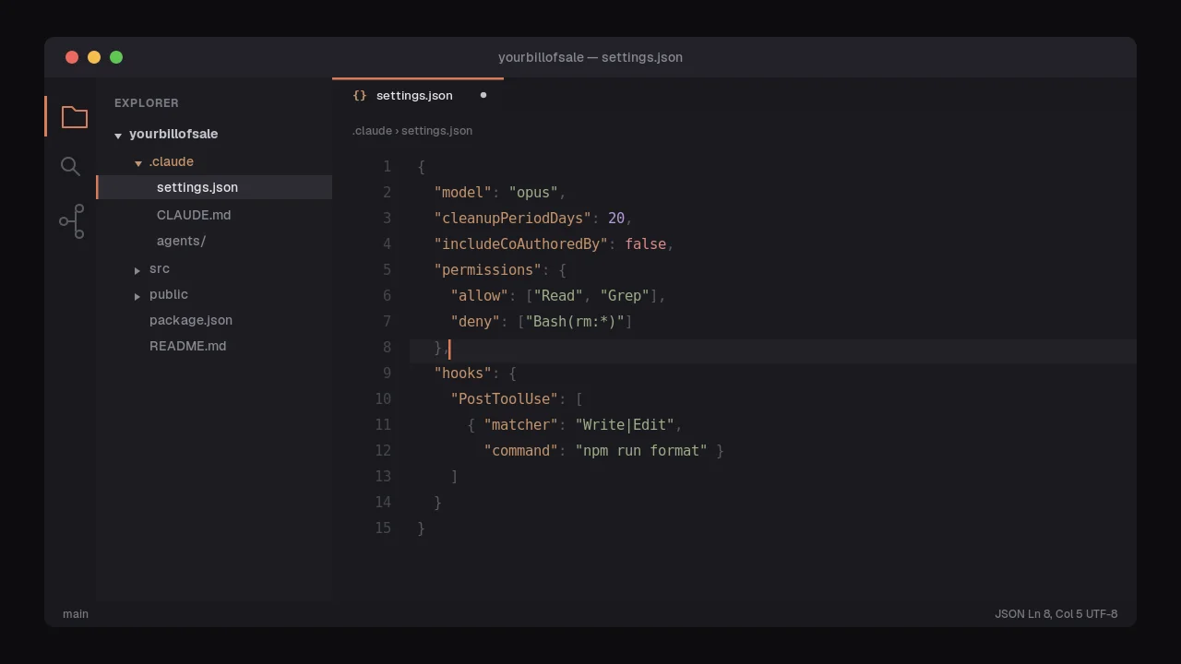Open the agents/ folder entry

coord(181,241)
